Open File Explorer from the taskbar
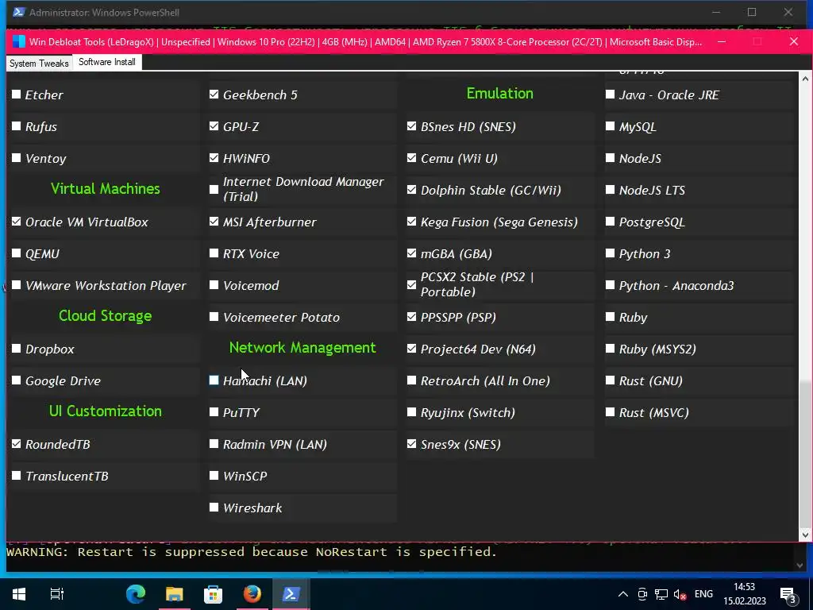813x610 pixels. click(174, 594)
